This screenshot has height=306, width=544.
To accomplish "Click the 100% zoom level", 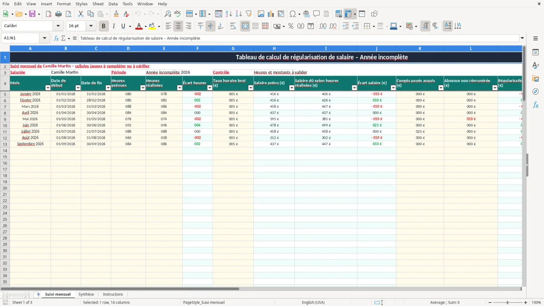I will click(x=536, y=302).
